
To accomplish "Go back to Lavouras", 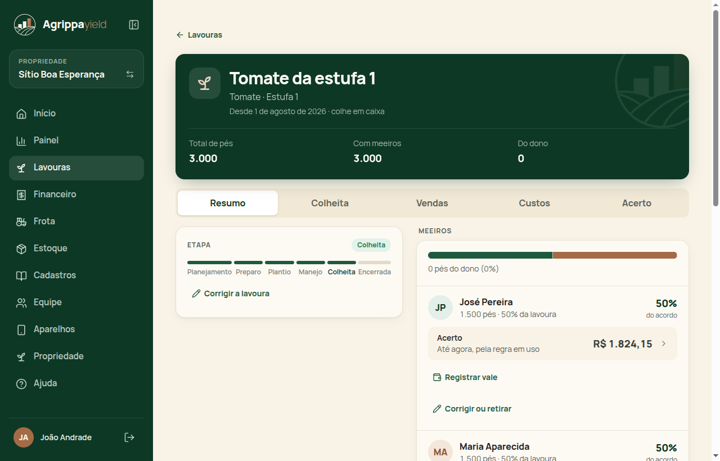I will (199, 35).
